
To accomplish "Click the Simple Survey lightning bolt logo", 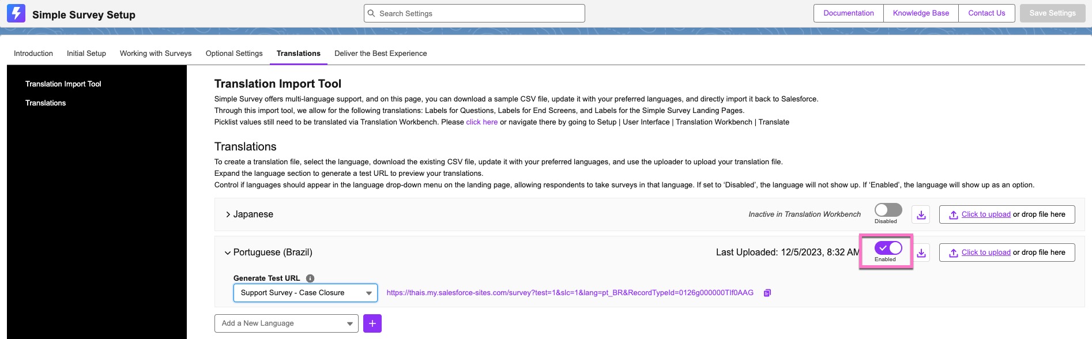I will [16, 13].
